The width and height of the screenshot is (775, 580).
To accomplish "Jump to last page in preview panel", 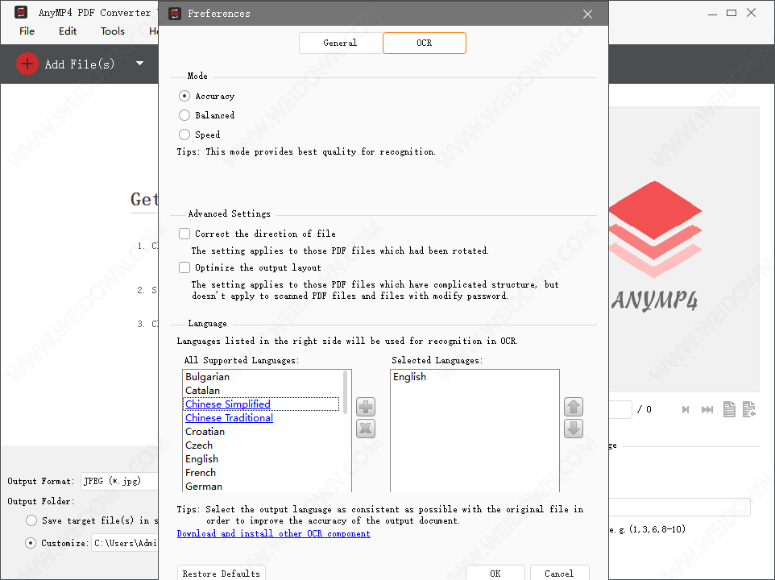I will tap(707, 409).
